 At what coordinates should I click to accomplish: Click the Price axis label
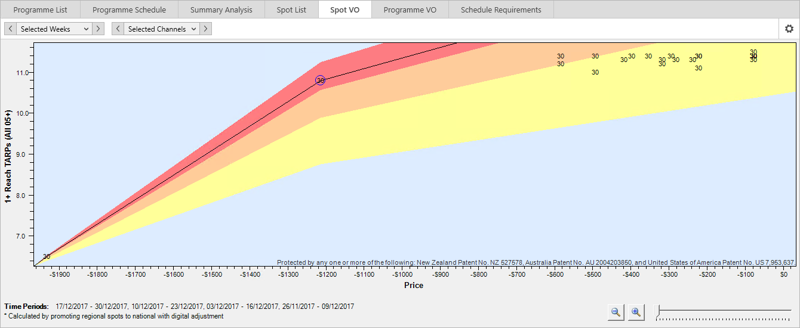(x=414, y=285)
